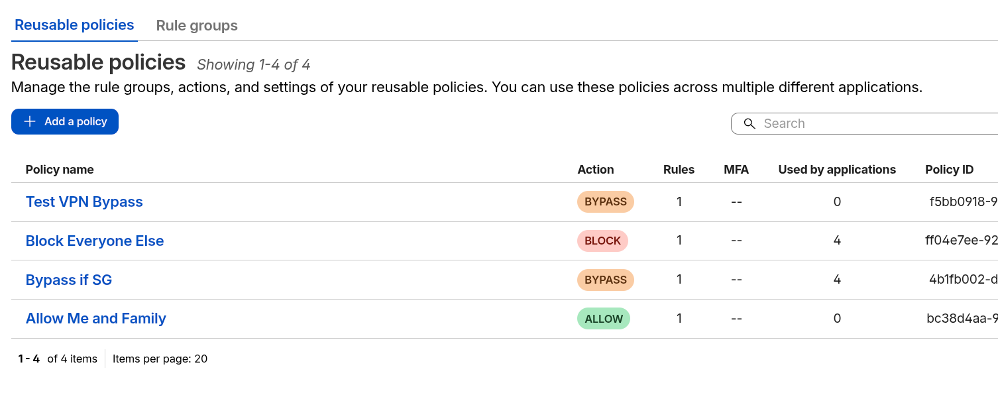Sort by the Policy name column header
The image size is (998, 395).
60,170
